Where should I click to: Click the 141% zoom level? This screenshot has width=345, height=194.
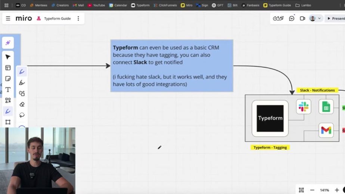[x=324, y=190]
